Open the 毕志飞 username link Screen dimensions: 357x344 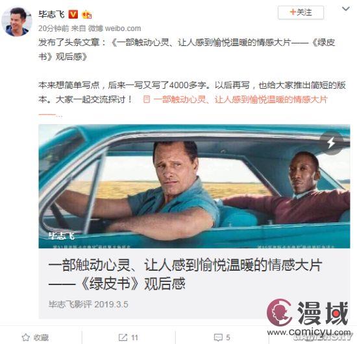tap(51, 14)
